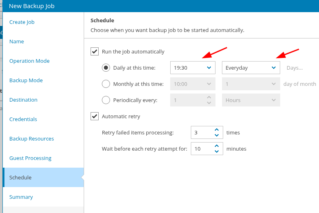Screen dimensions: 319x213
Task: Decrease wait before retry minutes arrow
Action: 217,151
